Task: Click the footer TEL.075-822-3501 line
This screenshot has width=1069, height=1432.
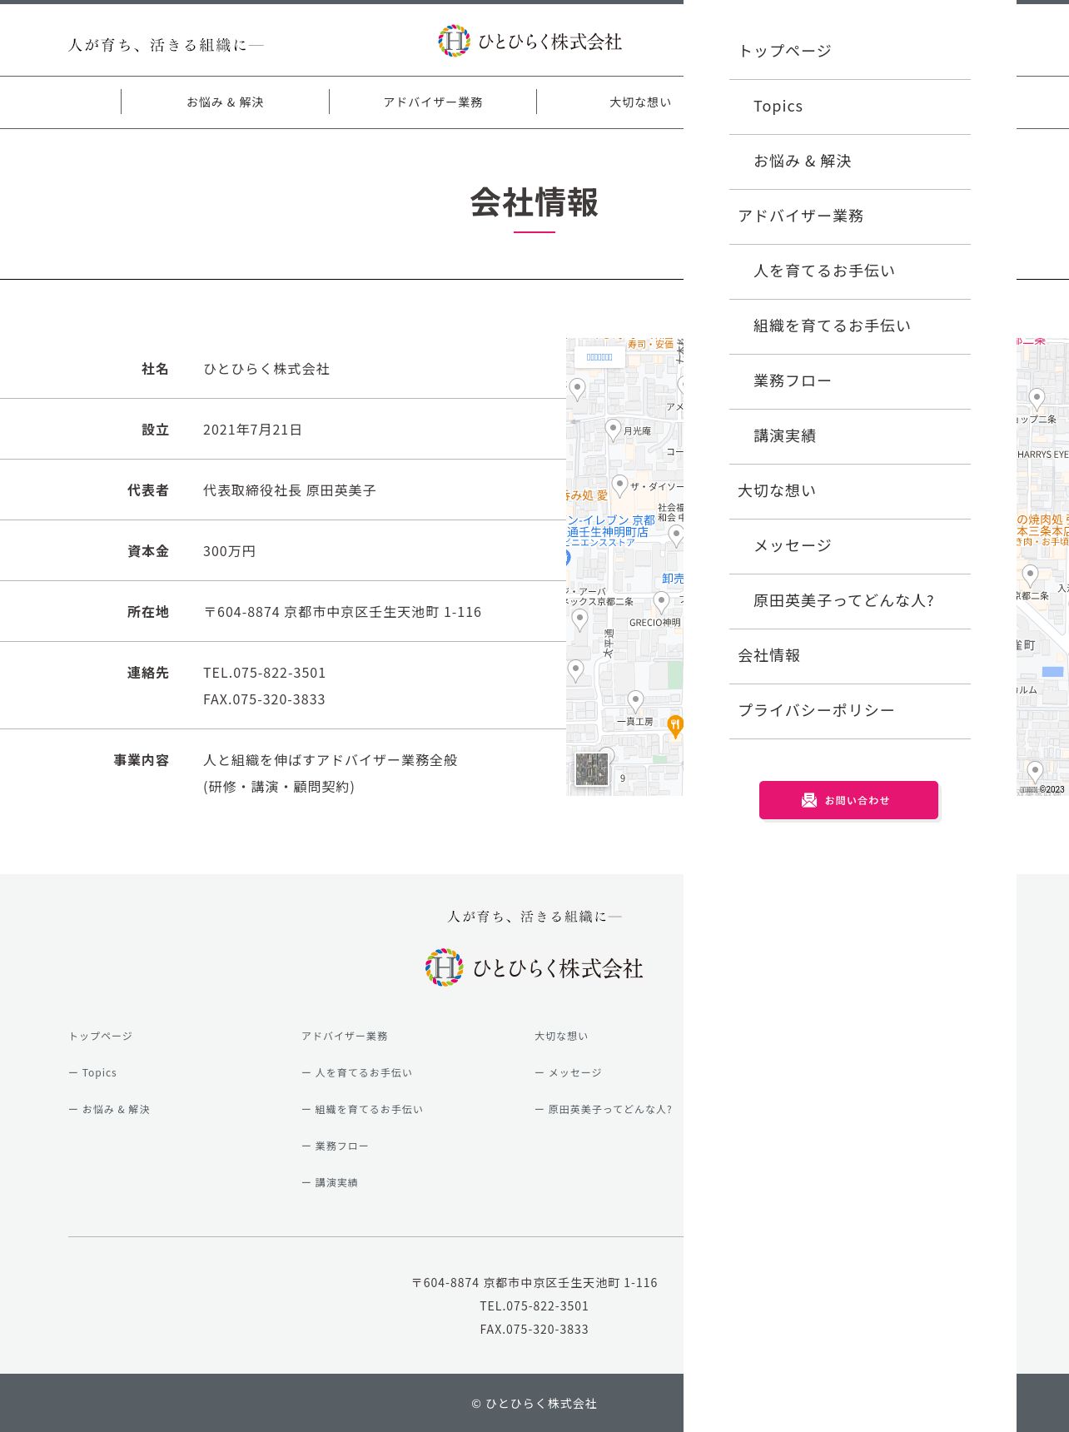Action: (534, 1305)
